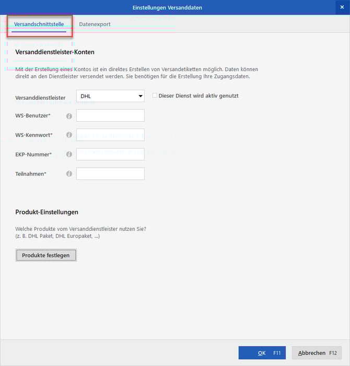The width and height of the screenshot is (350, 366).
Task: Click into the WS-Kennwort text box
Action: [110, 135]
